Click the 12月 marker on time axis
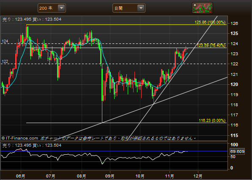 coord(198,176)
